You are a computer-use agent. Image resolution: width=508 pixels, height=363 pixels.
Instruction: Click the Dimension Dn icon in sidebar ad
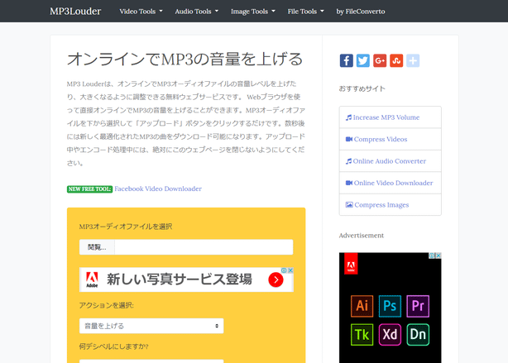click(x=418, y=335)
